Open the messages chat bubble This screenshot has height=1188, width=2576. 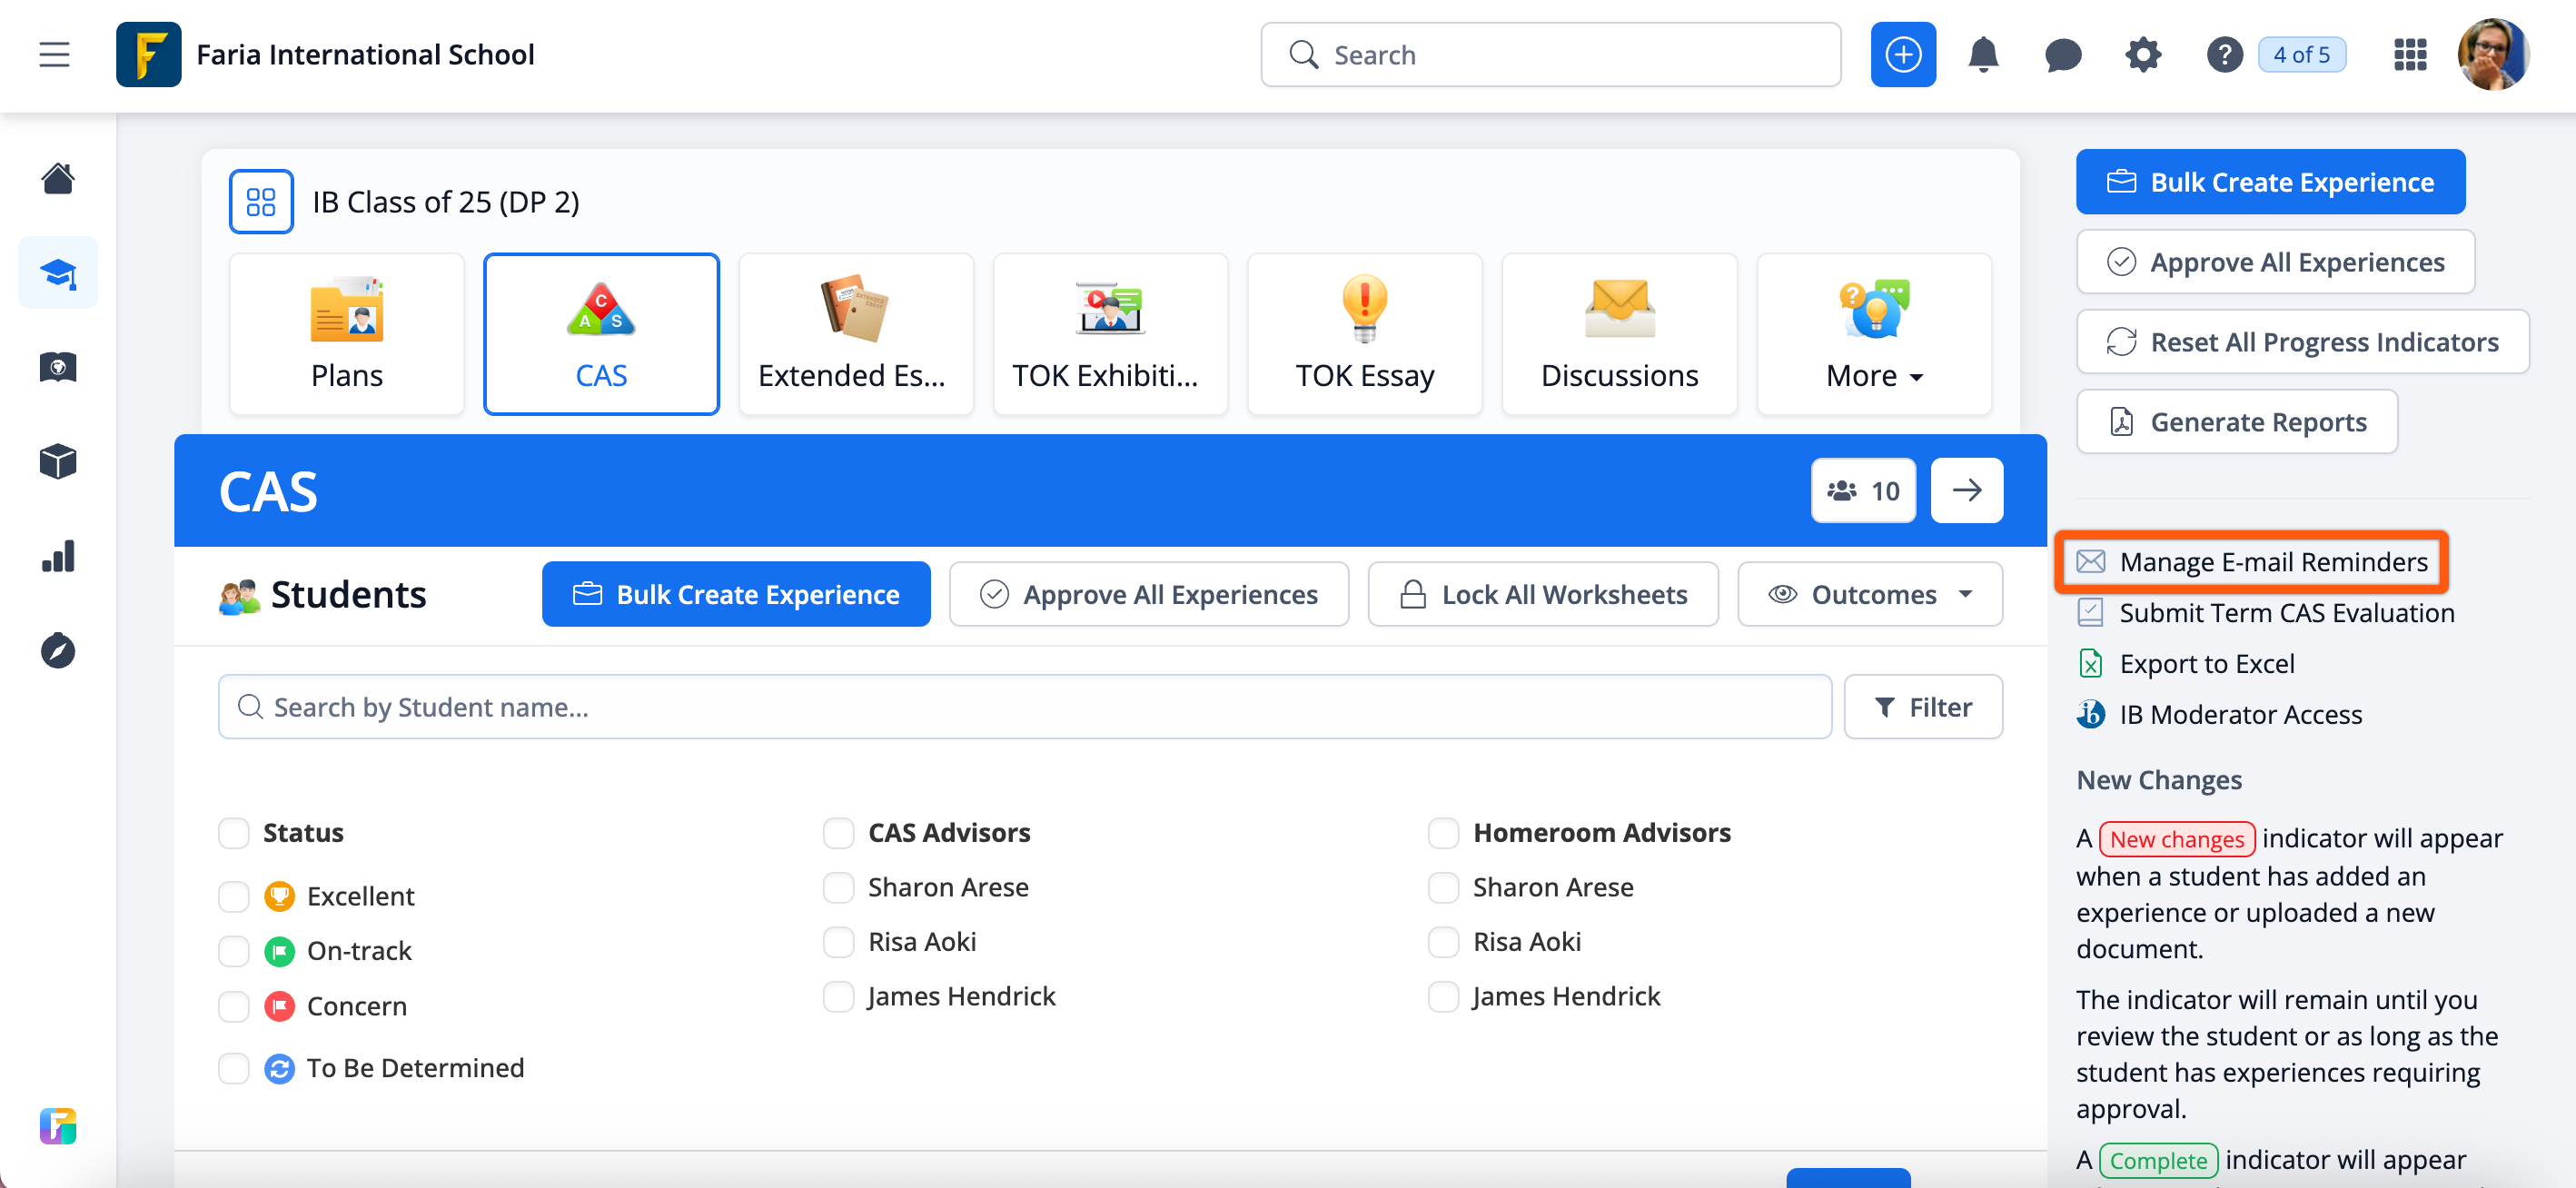(2062, 55)
